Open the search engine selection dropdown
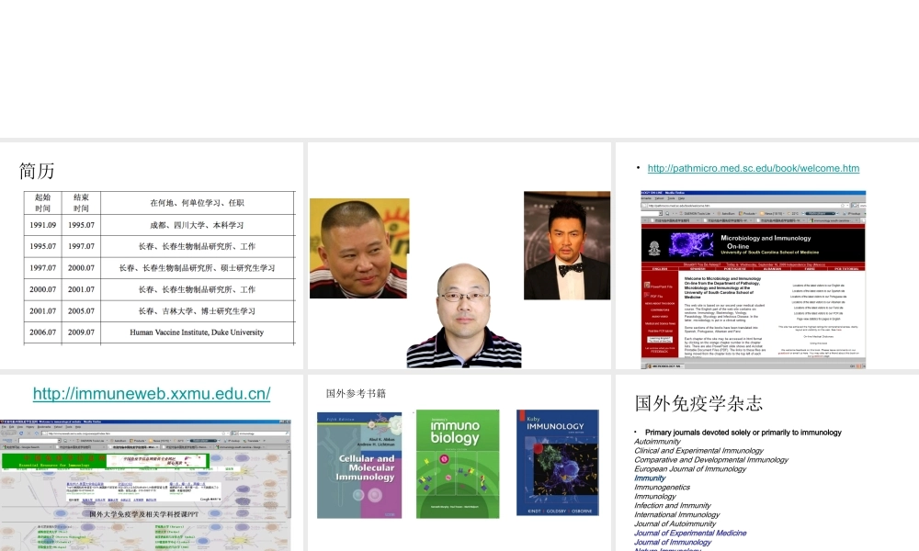The image size is (919, 551). pos(238,433)
